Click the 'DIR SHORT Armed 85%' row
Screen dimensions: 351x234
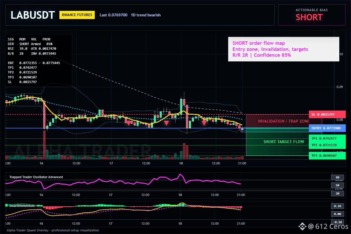pos(30,44)
